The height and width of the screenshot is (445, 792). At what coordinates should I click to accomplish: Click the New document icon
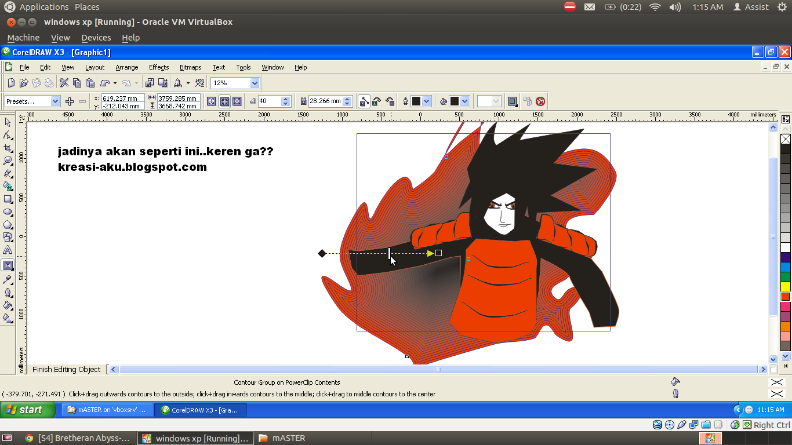11,83
